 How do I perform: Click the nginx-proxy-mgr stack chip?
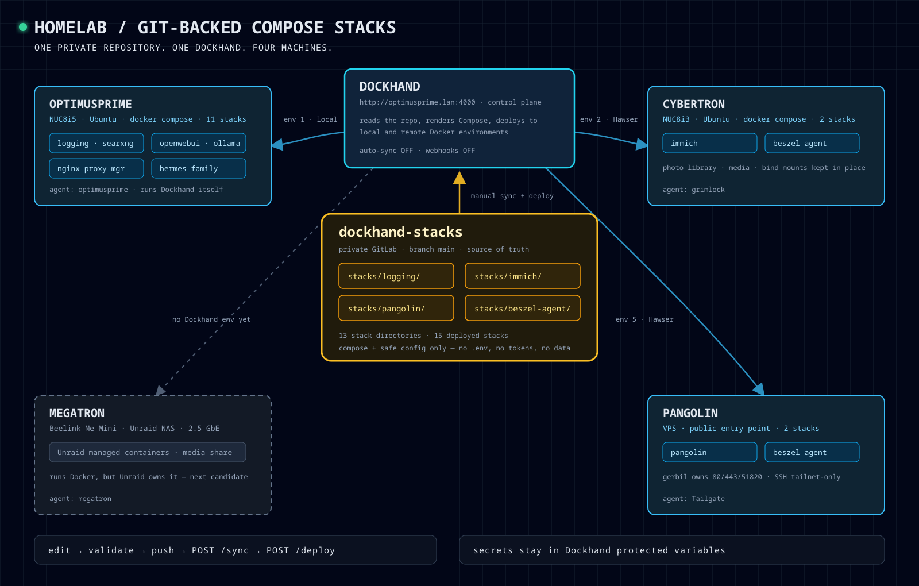(96, 168)
